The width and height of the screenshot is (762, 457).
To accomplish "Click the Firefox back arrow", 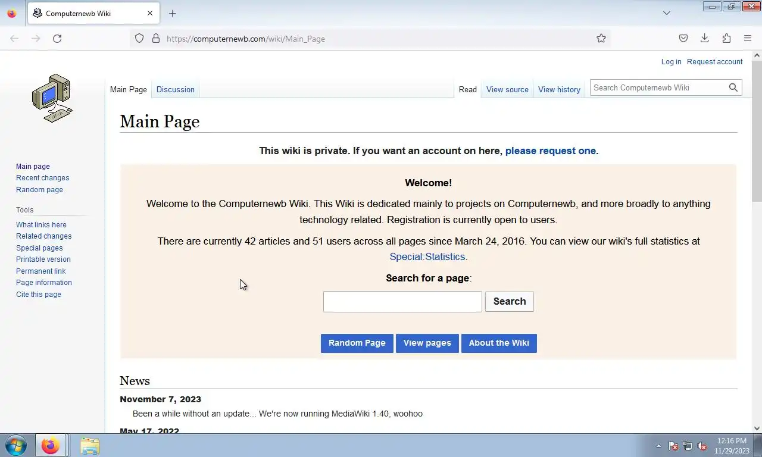I will coord(14,39).
